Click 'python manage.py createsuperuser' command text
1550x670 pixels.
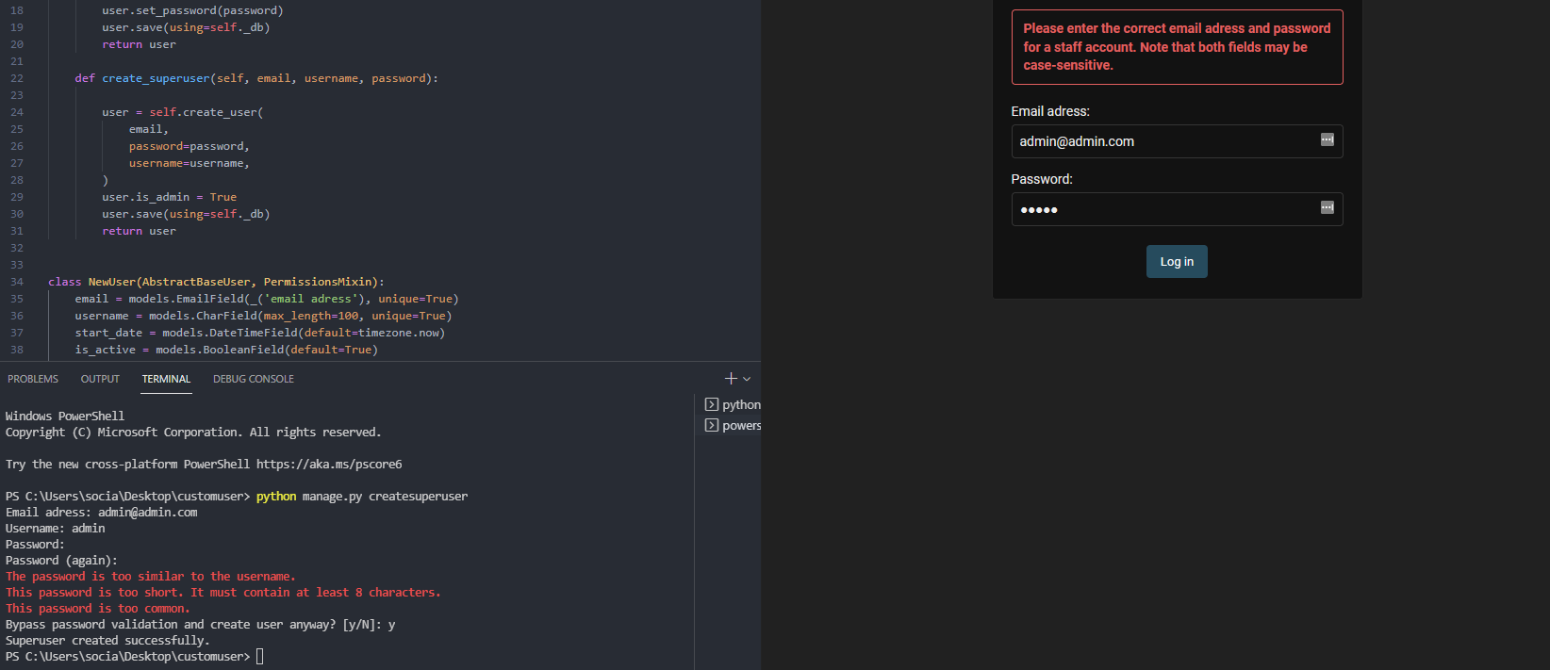coord(362,497)
